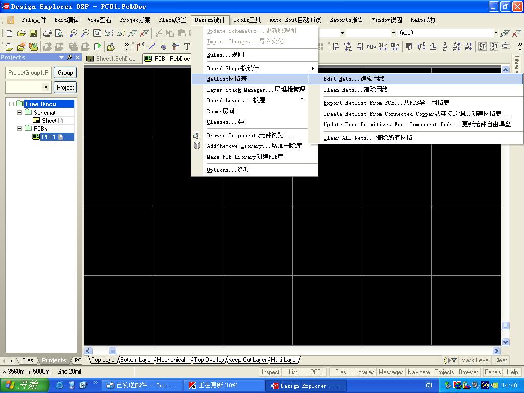The height and width of the screenshot is (393, 524).
Task: Open the Outlook sent mail taskbar item
Action: [142, 385]
